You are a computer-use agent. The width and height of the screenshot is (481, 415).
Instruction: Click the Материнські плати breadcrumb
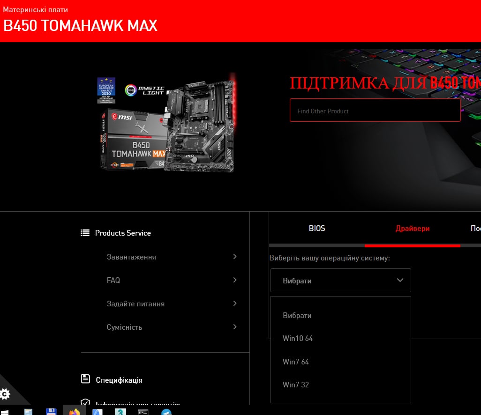tap(35, 10)
